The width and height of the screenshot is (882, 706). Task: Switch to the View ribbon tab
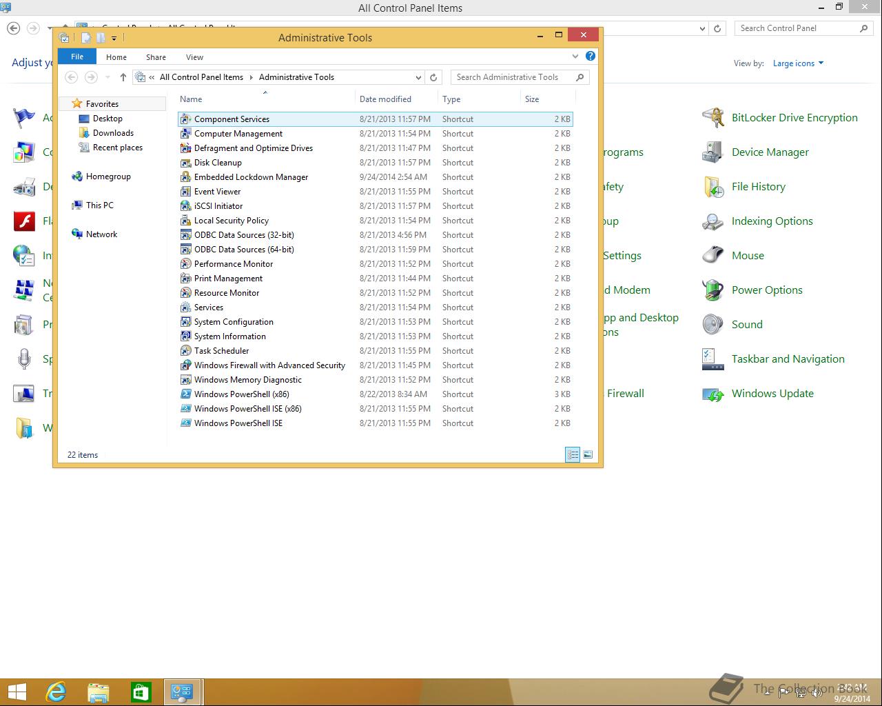[194, 57]
